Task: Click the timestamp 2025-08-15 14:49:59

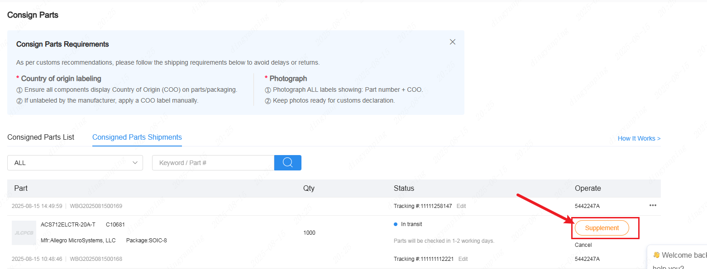Action: tap(37, 206)
